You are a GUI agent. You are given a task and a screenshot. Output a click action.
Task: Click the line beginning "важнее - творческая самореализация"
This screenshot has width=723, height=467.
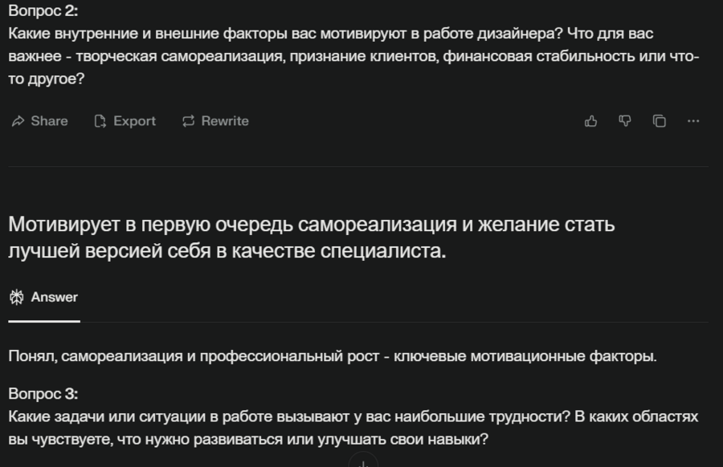coord(353,58)
